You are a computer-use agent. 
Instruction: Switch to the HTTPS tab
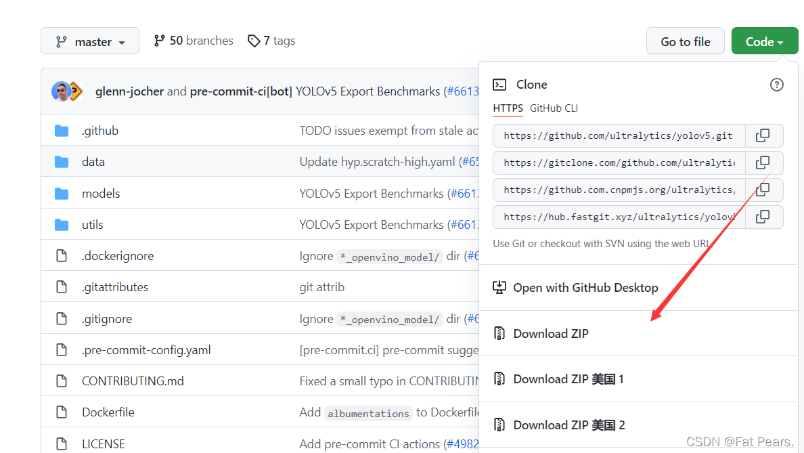click(x=508, y=108)
